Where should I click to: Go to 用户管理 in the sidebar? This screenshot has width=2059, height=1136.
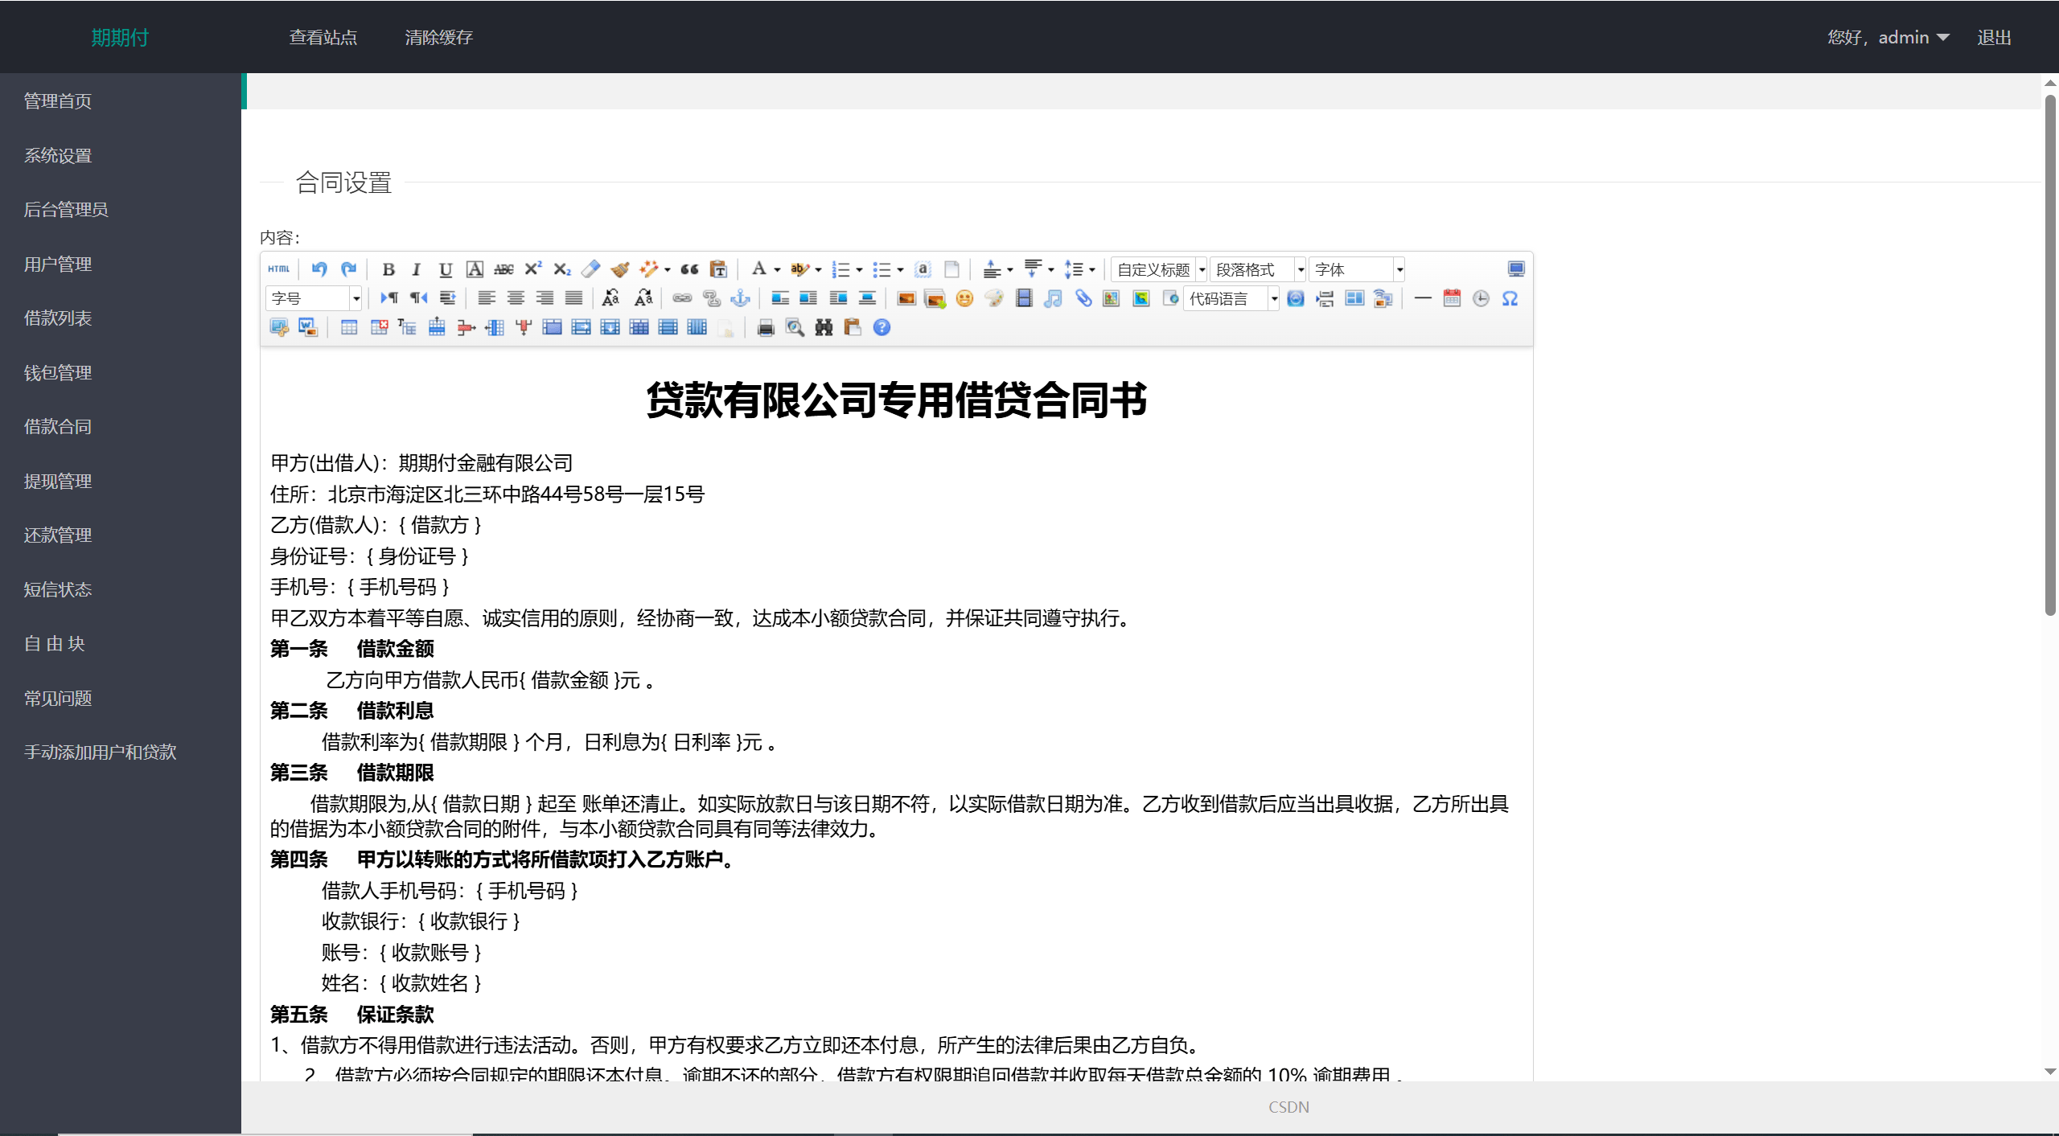click(58, 264)
